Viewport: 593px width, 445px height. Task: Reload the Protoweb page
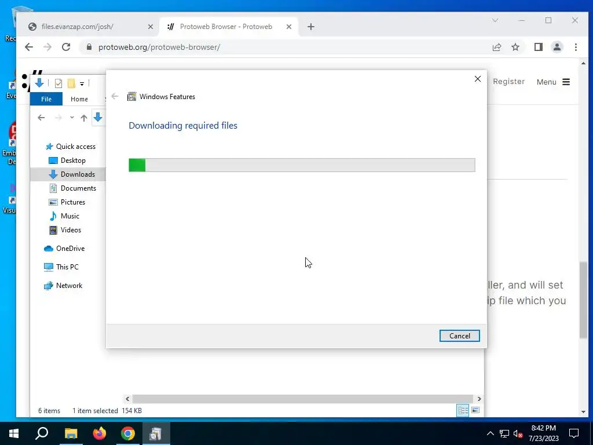coord(66,47)
